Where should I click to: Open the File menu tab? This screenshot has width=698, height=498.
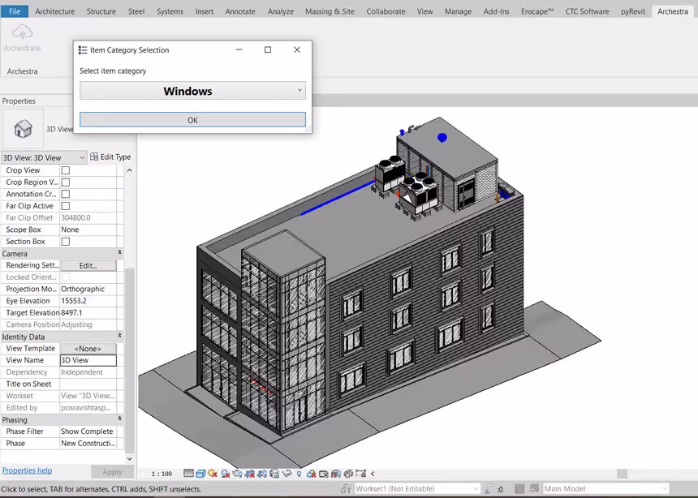tap(15, 11)
